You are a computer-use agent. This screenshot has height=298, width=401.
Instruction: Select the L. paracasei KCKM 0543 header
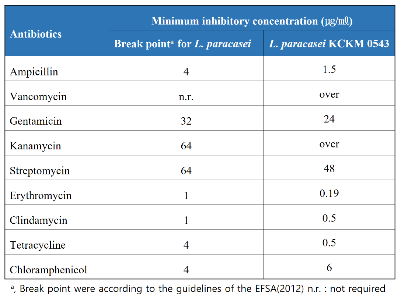pos(329,44)
